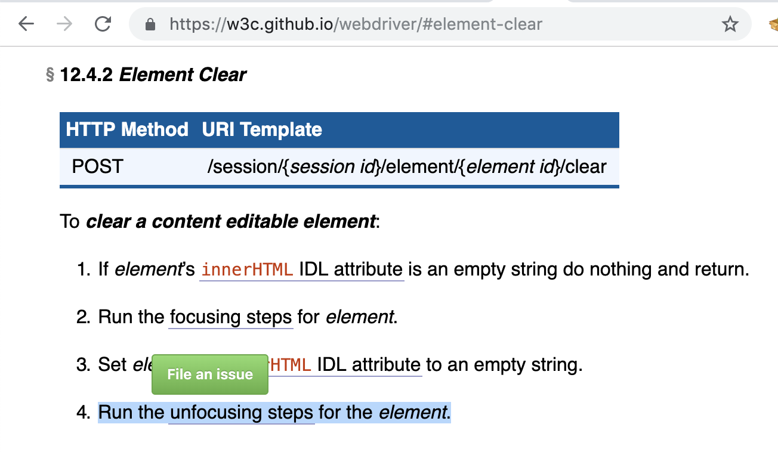Image resolution: width=778 pixels, height=452 pixels.
Task: Follow the IDL attribute link in step 3
Action: 369,364
